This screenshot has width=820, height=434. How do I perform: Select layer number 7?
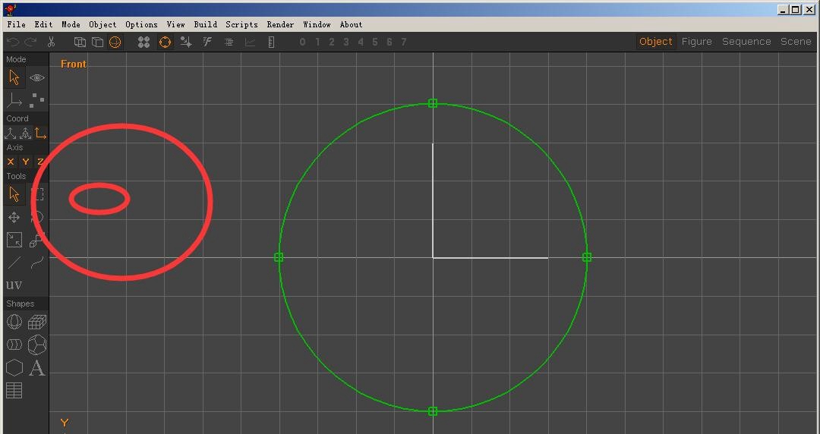404,42
